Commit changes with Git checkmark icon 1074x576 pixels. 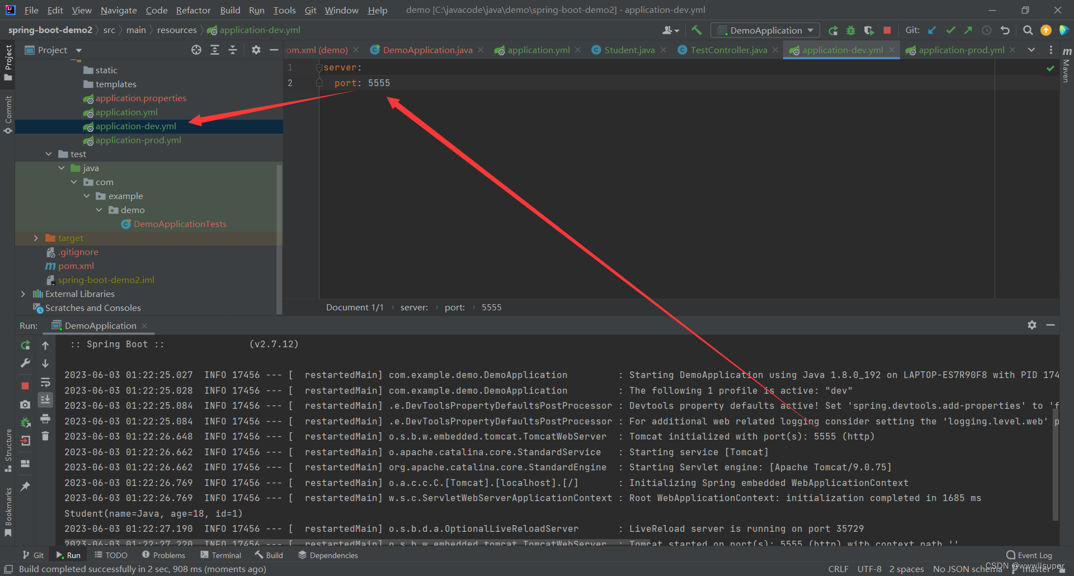[950, 30]
